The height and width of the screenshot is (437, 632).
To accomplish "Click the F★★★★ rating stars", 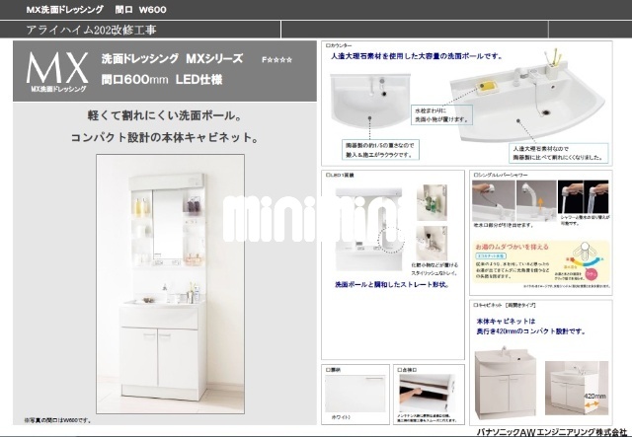I will tap(276, 61).
